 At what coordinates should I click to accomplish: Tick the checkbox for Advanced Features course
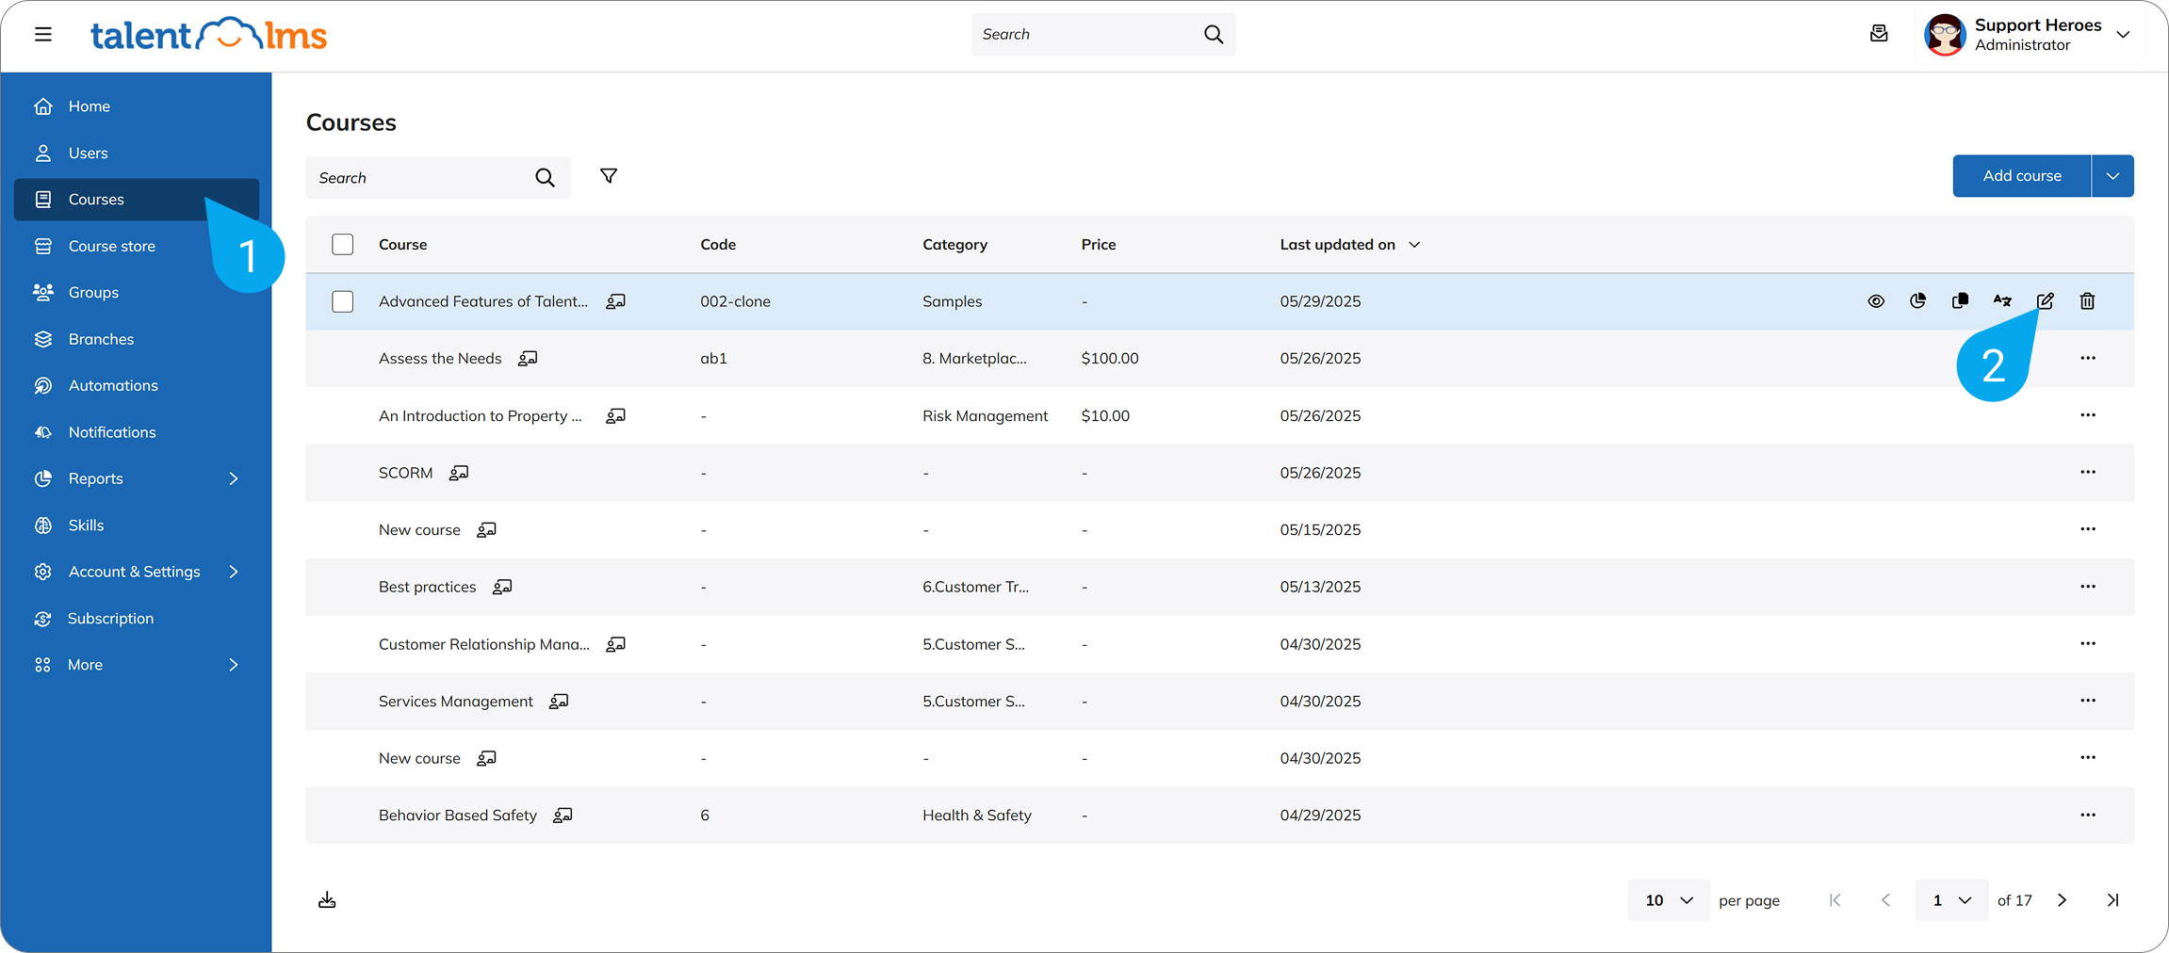(x=343, y=301)
